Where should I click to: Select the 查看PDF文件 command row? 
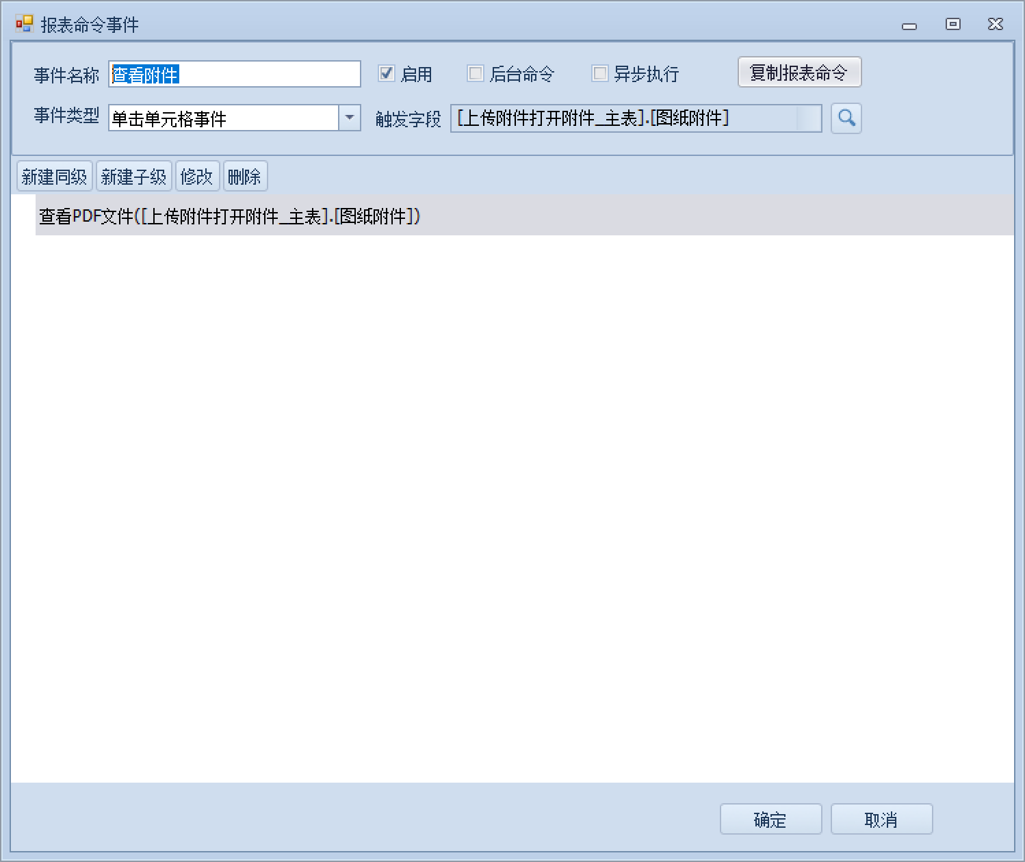[230, 216]
